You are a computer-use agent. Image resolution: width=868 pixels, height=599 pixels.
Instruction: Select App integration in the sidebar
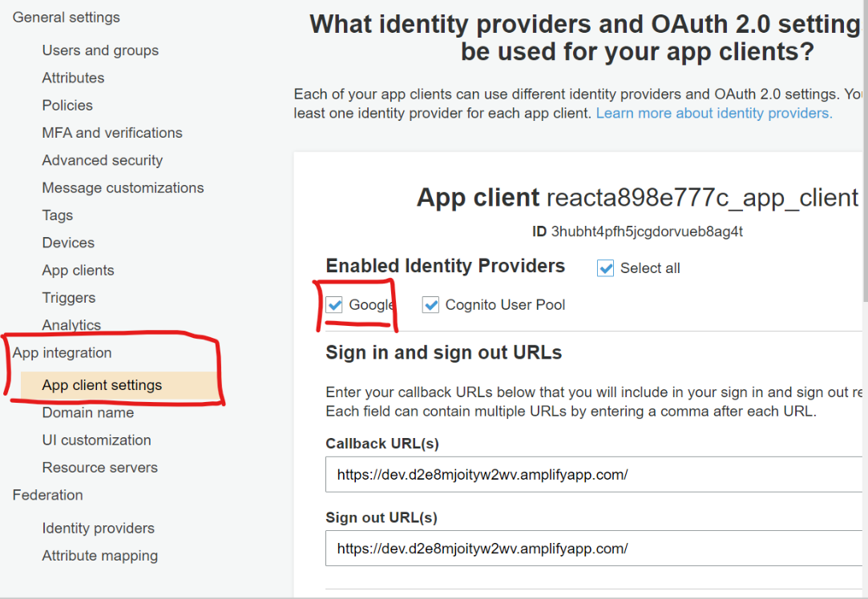(x=62, y=353)
